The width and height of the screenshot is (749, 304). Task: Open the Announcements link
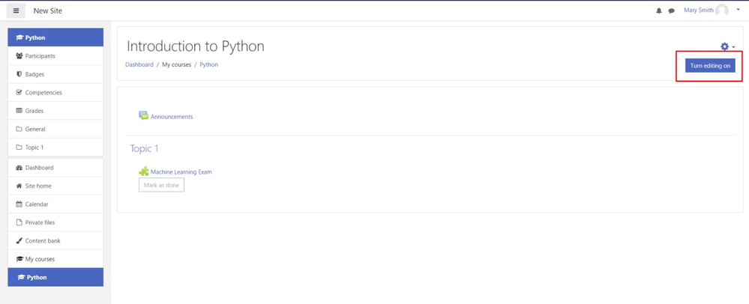(x=172, y=117)
